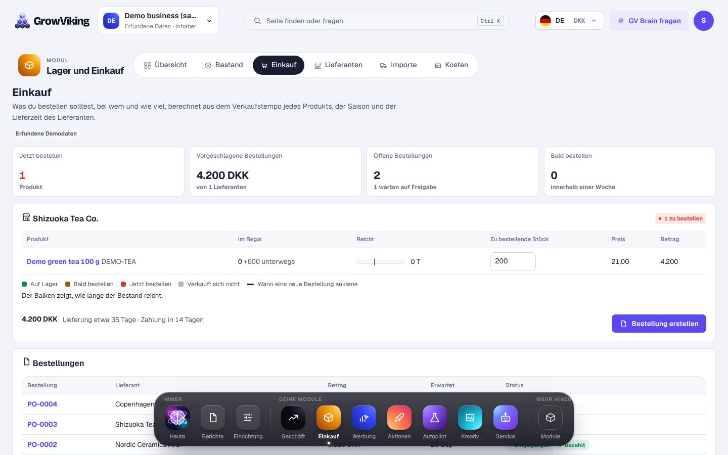Expand the Demo business account selector

point(158,21)
